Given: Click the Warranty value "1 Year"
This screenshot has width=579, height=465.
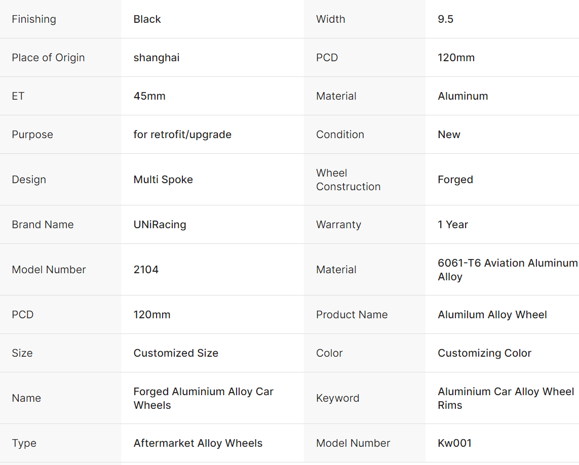Looking at the screenshot, I should pyautogui.click(x=453, y=225).
